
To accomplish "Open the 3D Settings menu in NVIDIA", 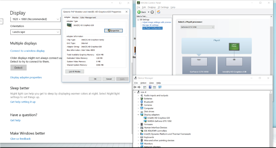I will pos(163,7).
